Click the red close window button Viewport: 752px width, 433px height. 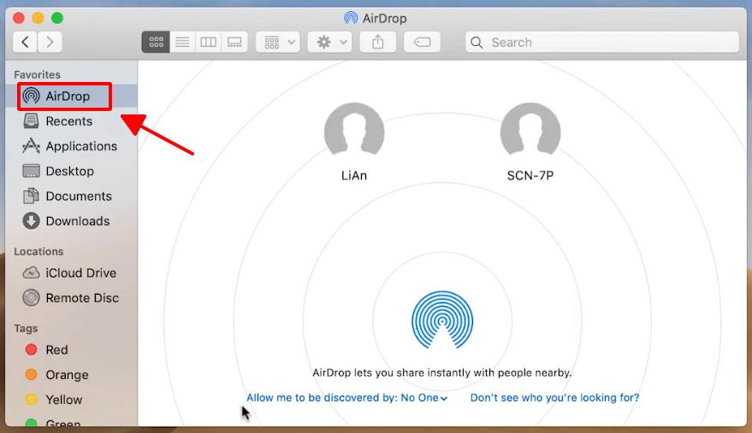pos(19,18)
